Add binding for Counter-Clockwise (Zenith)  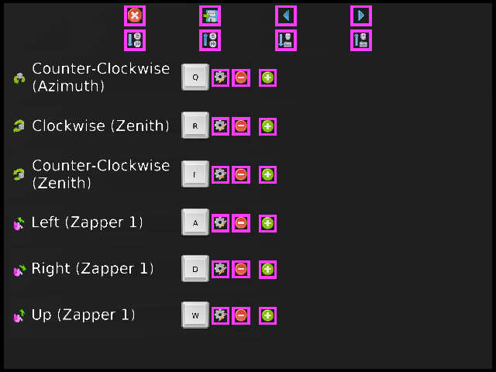[267, 175]
